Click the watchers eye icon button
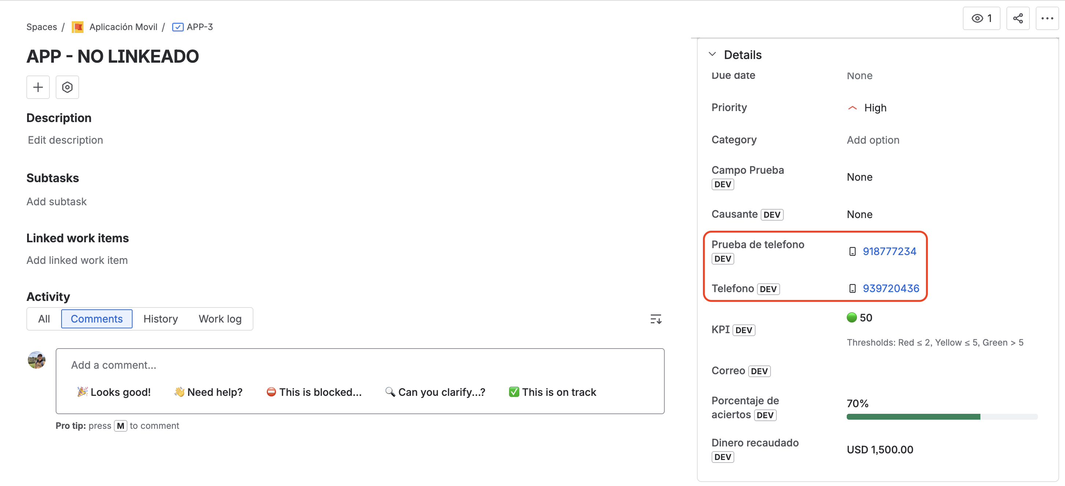Viewport: 1065px width, 486px height. point(981,19)
